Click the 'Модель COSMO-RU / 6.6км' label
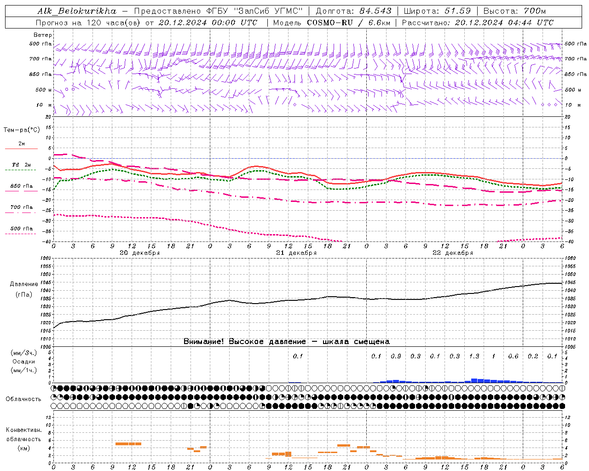This screenshot has width=589, height=471. (331, 23)
